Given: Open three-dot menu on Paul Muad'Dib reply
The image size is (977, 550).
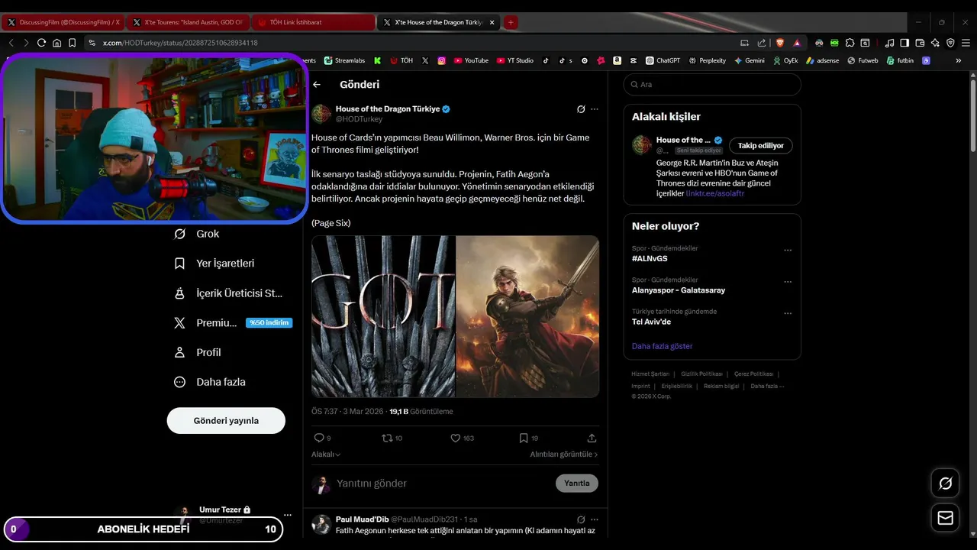Looking at the screenshot, I should pos(595,519).
